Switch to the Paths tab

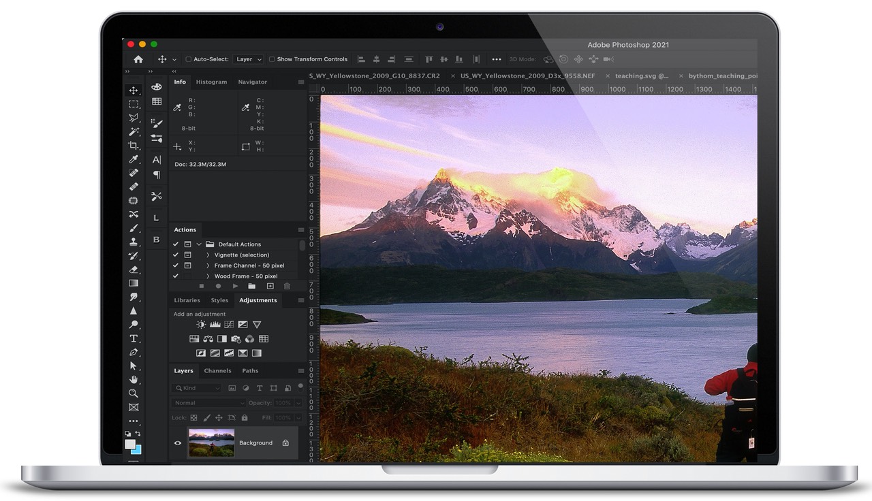point(250,371)
